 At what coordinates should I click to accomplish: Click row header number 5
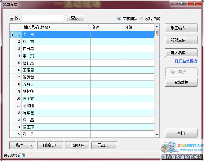click(x=16, y=63)
